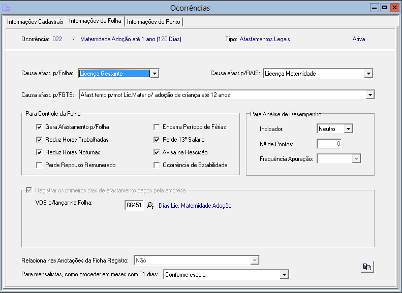Click the VDB p/lançar na Folha field
This screenshot has height=293, width=402.
(134, 205)
